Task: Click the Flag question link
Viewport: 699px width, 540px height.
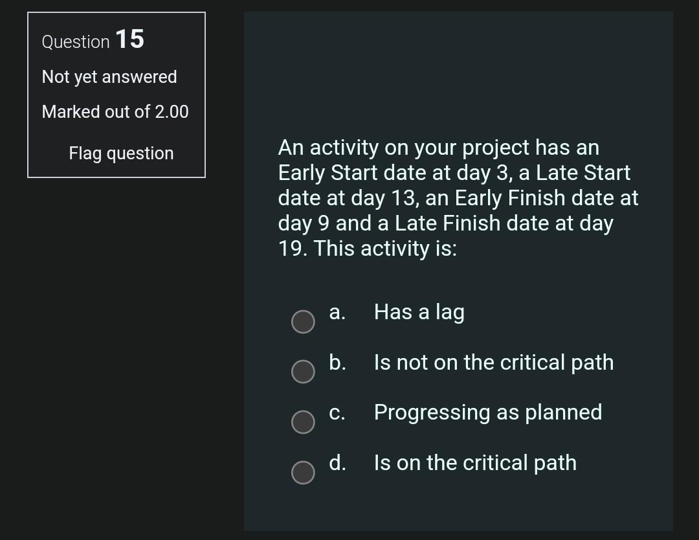Action: coord(121,153)
